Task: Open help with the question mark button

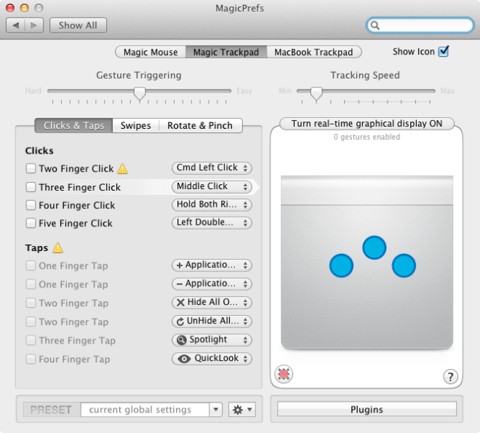Action: [450, 376]
